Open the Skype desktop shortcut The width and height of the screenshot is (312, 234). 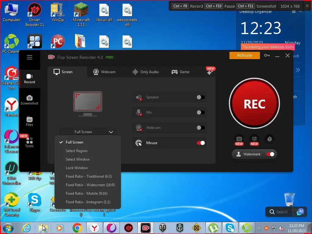pyautogui.click(x=35, y=202)
